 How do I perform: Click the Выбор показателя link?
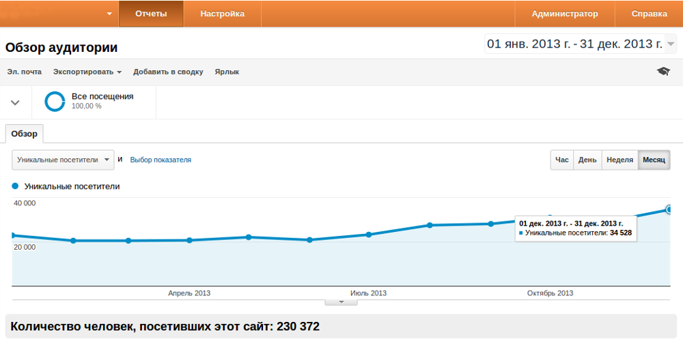pyautogui.click(x=161, y=160)
